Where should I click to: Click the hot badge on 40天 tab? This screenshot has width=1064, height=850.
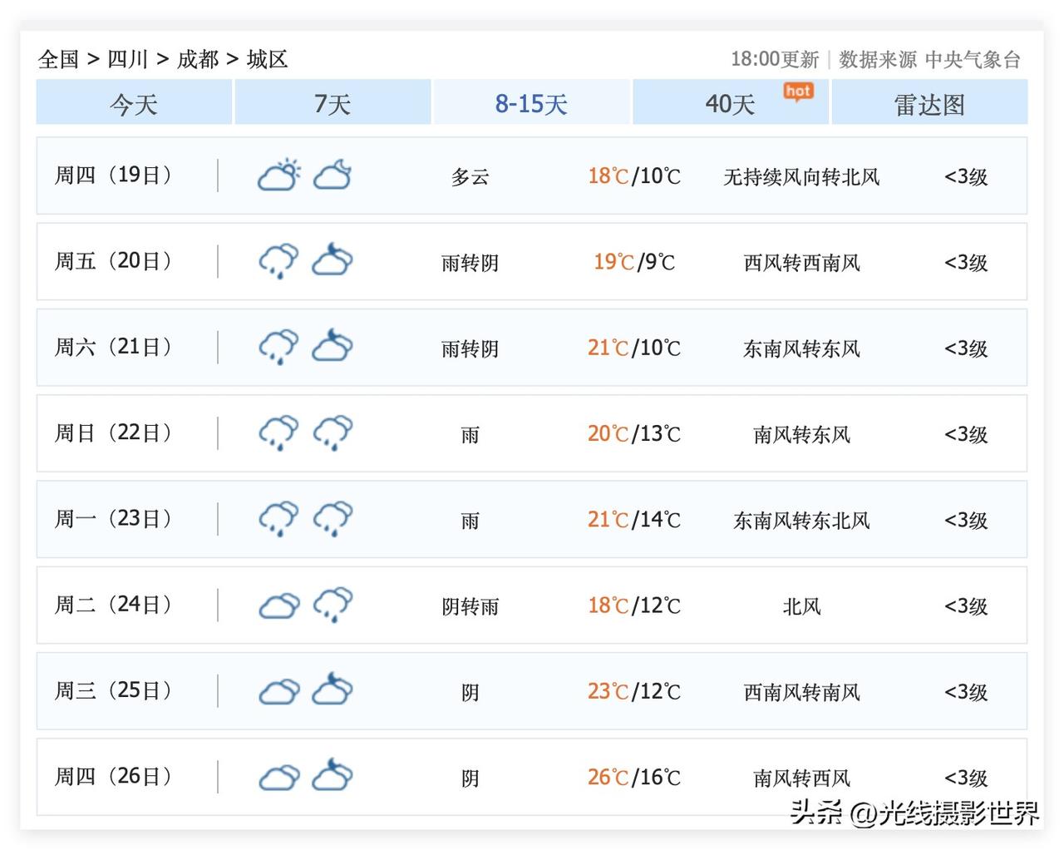(798, 91)
